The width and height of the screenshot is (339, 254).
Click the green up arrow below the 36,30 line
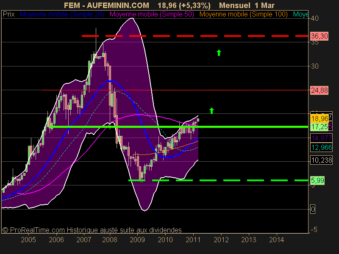[x=219, y=52]
